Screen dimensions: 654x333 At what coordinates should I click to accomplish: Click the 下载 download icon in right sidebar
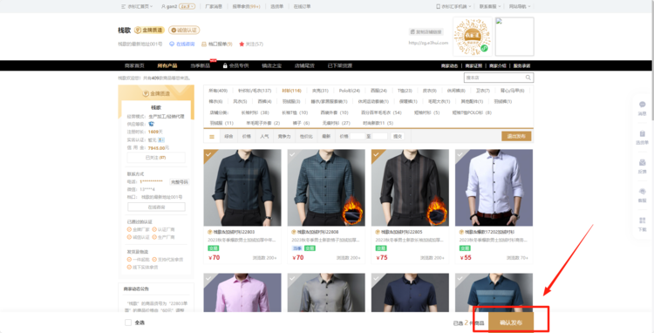(x=643, y=220)
